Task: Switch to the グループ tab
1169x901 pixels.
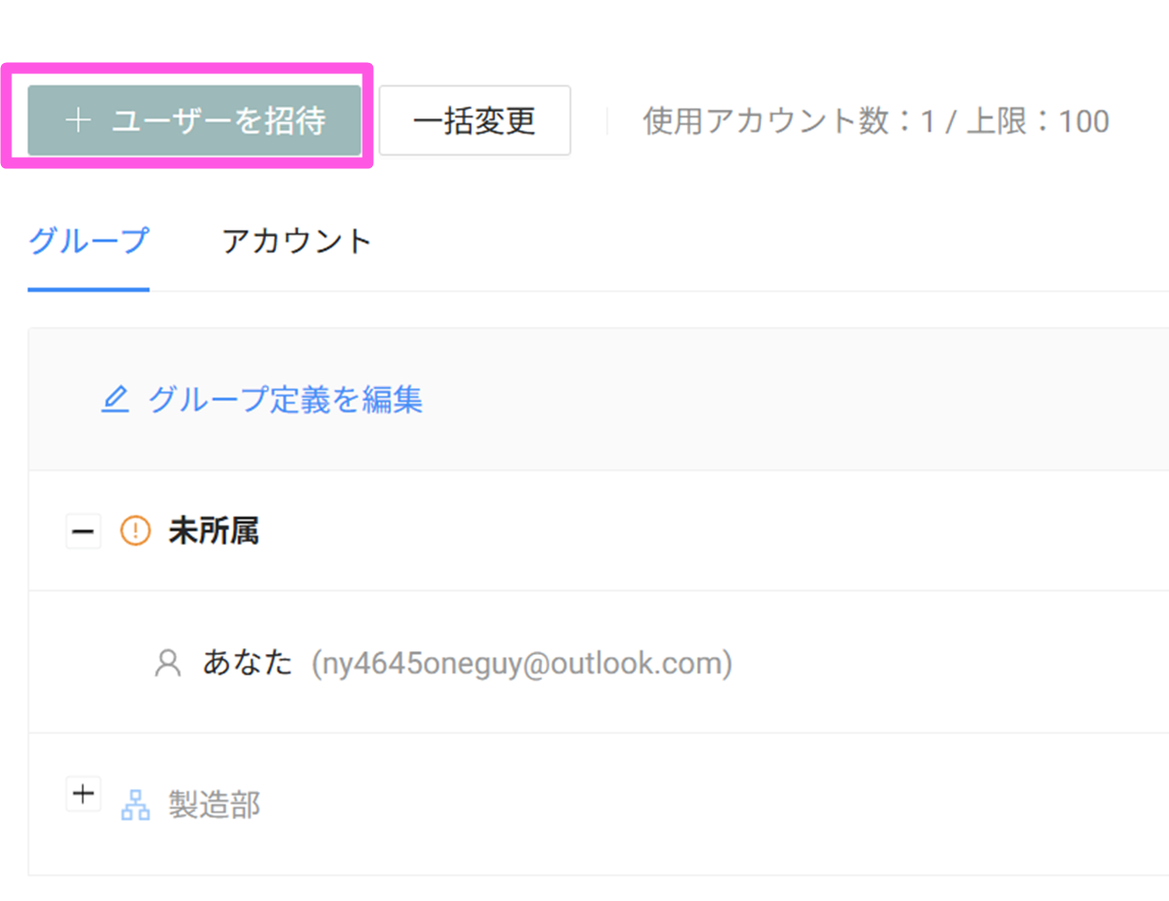Action: click(x=88, y=241)
